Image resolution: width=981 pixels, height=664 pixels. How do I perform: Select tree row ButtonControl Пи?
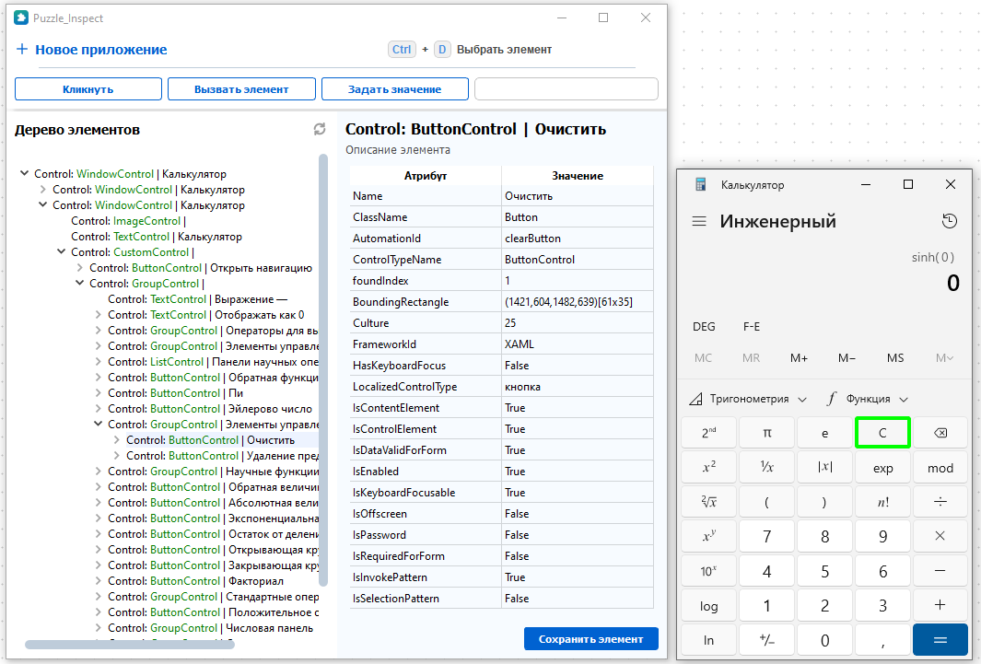click(175, 392)
